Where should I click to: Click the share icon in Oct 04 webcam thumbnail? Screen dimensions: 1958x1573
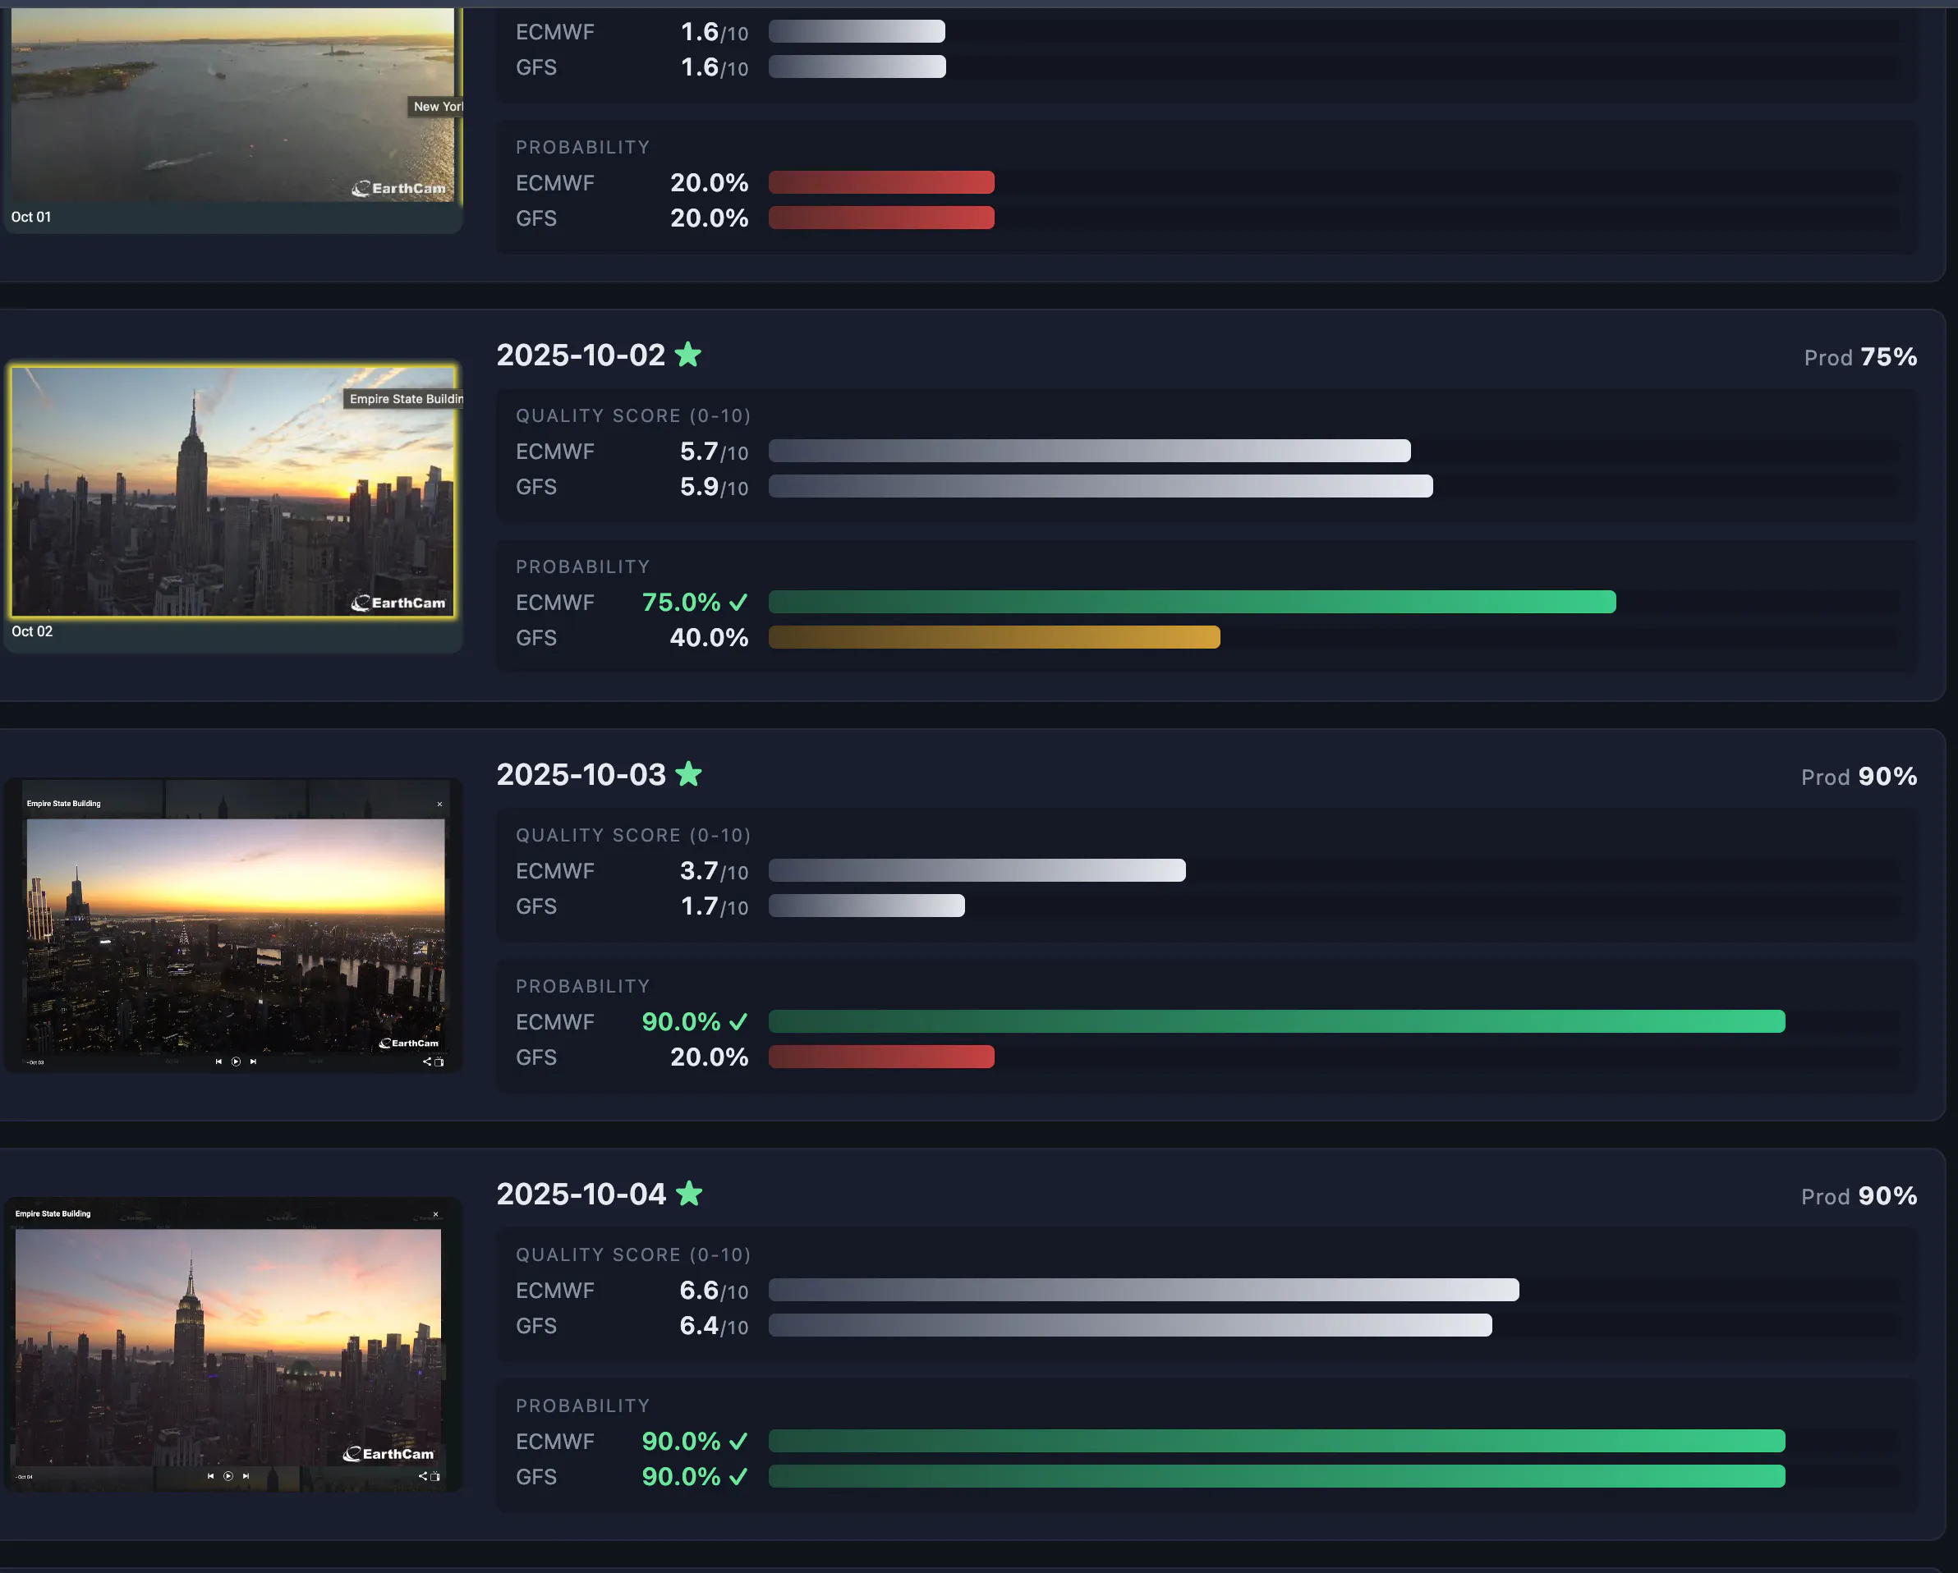422,1476
